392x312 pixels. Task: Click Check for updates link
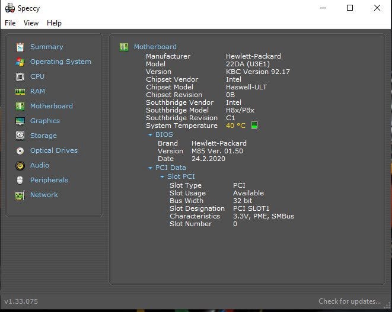click(349, 301)
